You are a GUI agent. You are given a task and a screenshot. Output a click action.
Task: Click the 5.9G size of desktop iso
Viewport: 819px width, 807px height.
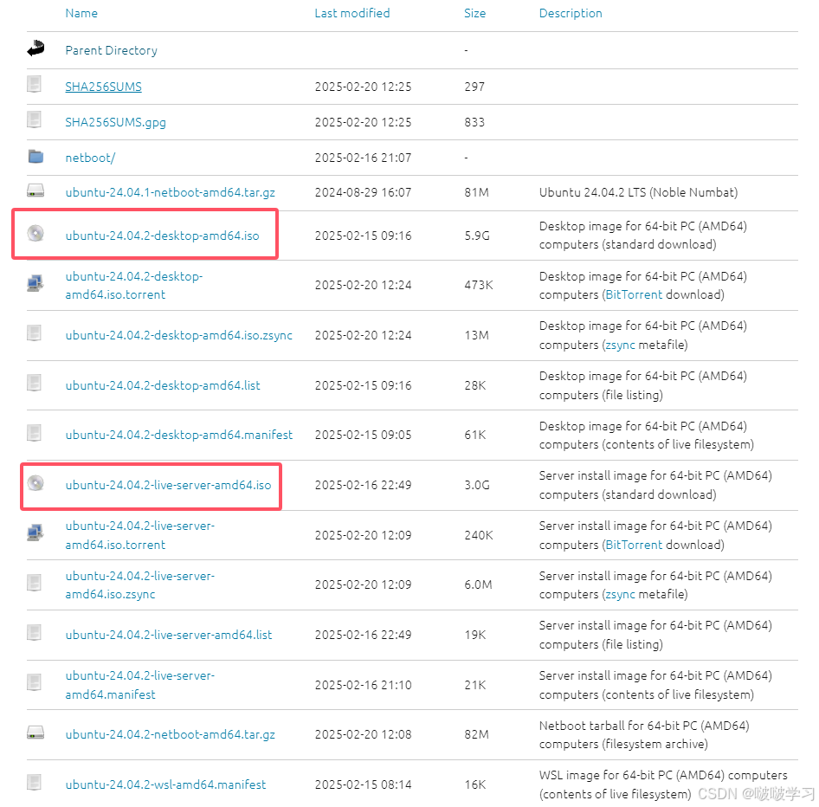477,236
